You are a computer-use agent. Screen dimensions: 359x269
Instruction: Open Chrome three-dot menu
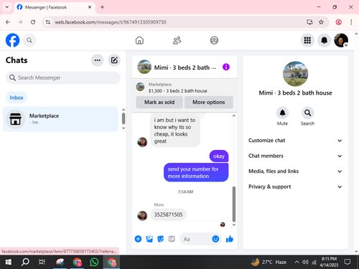tap(351, 22)
